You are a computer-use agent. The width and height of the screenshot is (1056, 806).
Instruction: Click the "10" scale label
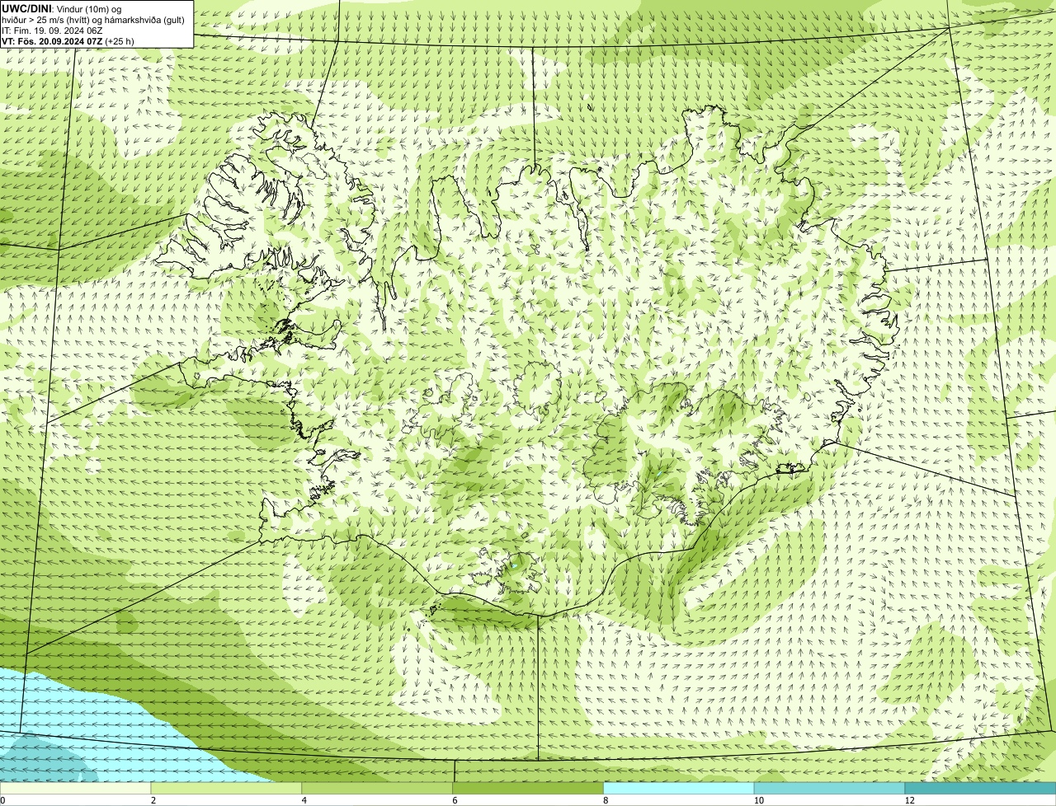(757, 800)
